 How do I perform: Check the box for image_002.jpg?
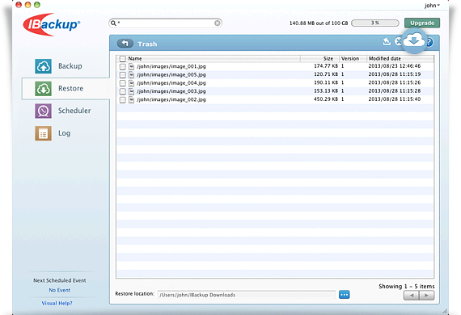(123, 100)
